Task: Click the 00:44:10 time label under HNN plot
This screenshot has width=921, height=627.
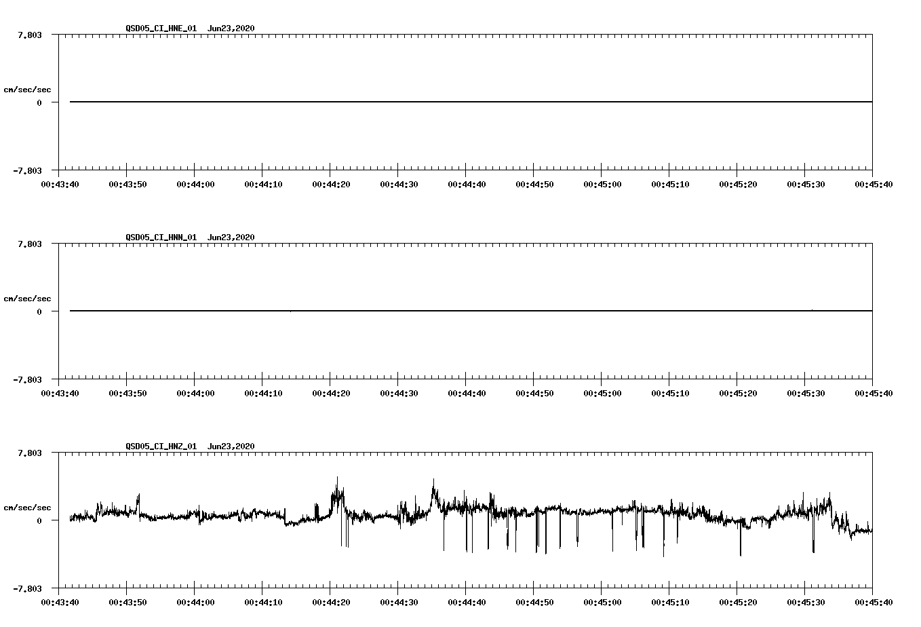Action: (263, 393)
